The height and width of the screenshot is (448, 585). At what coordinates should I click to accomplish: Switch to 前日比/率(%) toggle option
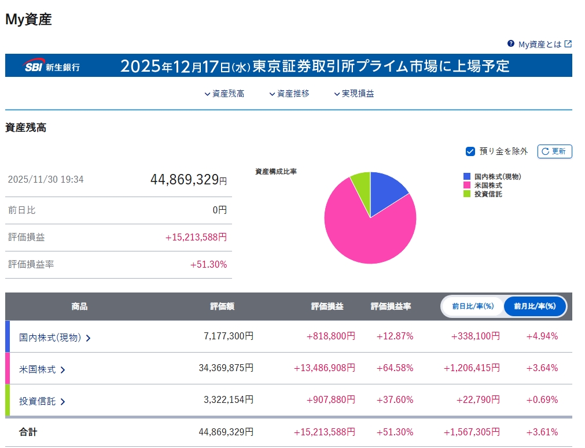(473, 306)
